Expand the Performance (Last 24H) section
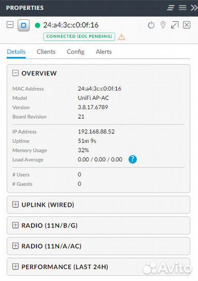The image size is (198, 281). point(16,266)
